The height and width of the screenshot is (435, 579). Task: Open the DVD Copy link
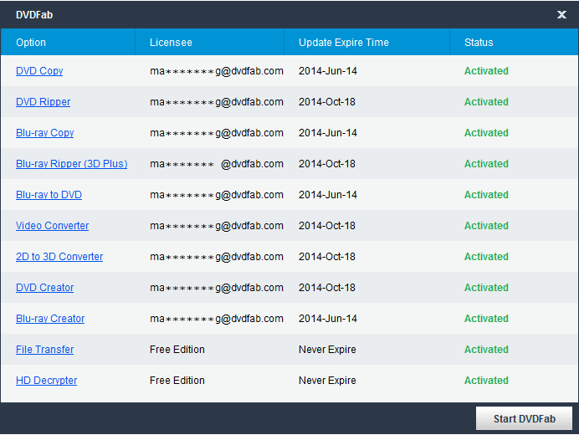[x=39, y=71]
